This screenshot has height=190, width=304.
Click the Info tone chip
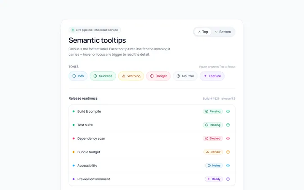78,76
